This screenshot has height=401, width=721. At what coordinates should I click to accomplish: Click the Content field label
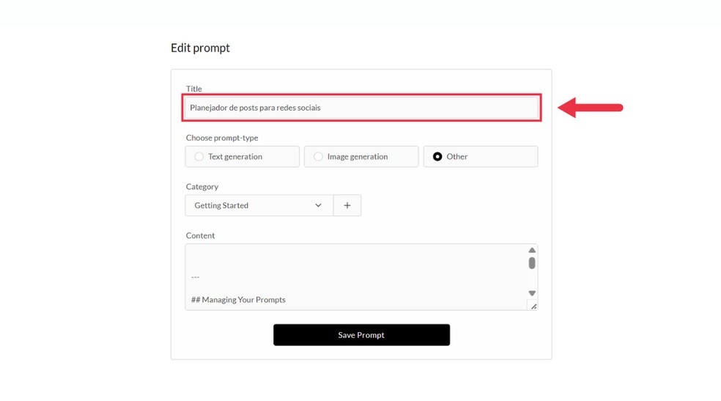click(x=200, y=235)
